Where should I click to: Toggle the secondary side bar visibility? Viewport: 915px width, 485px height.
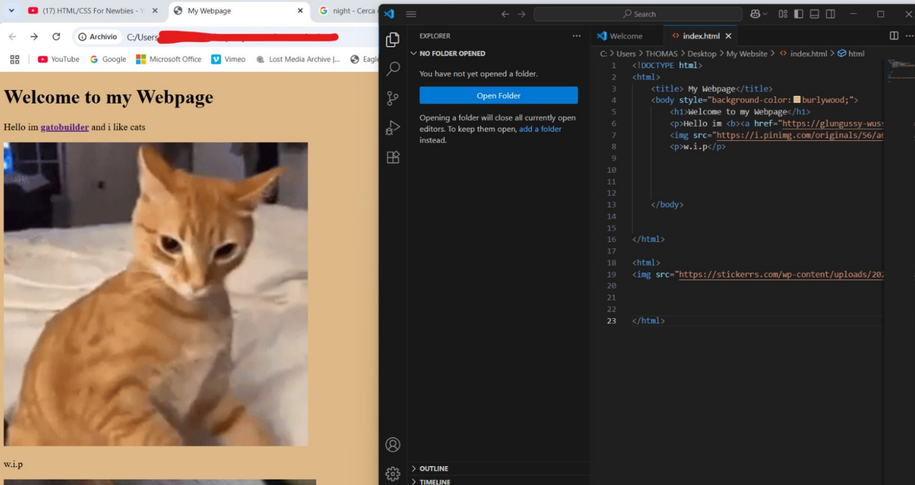click(830, 14)
